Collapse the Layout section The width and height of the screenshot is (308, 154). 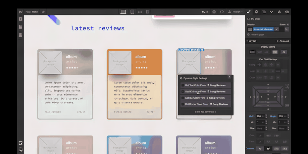coord(247,41)
